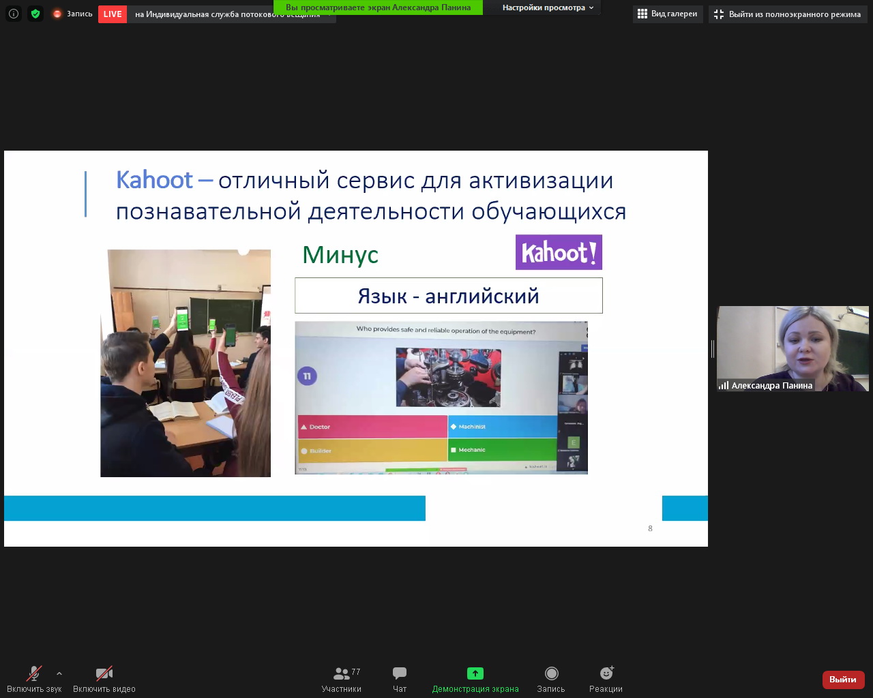This screenshot has height=698, width=873.
Task: Switch to Вид галереи view
Action: [x=668, y=14]
